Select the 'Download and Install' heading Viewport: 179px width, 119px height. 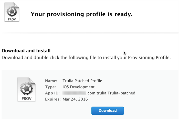[26, 51]
